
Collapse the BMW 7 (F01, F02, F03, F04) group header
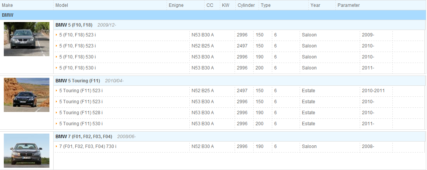[240, 136]
